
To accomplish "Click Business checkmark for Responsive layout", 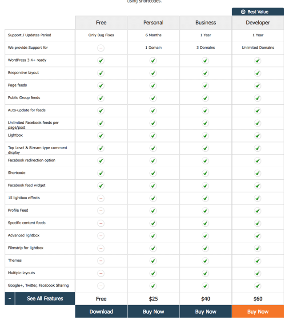I will (x=205, y=73).
